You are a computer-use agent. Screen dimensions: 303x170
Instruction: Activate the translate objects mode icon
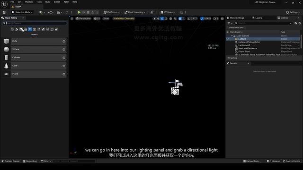tap(158, 19)
